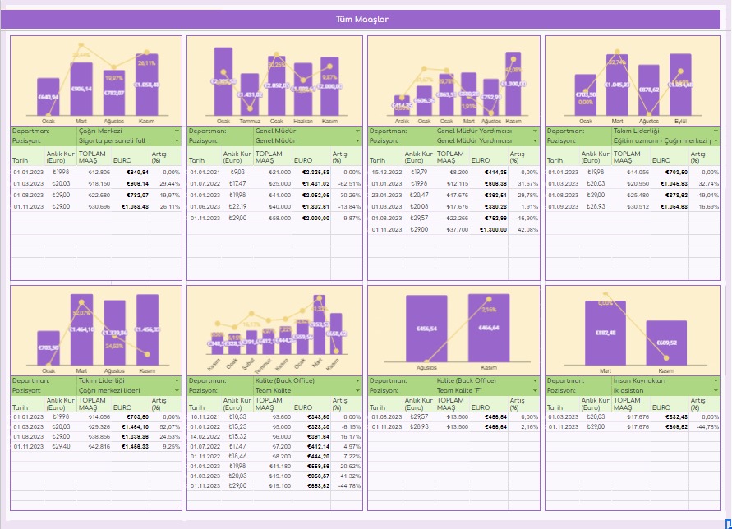Open the Çağrı merkezi lideri position dropdown
The width and height of the screenshot is (732, 529).
click(177, 391)
